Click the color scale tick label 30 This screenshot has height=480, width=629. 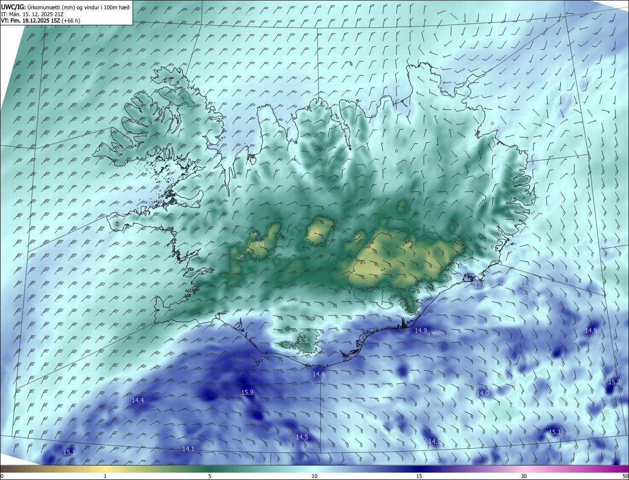point(524,476)
